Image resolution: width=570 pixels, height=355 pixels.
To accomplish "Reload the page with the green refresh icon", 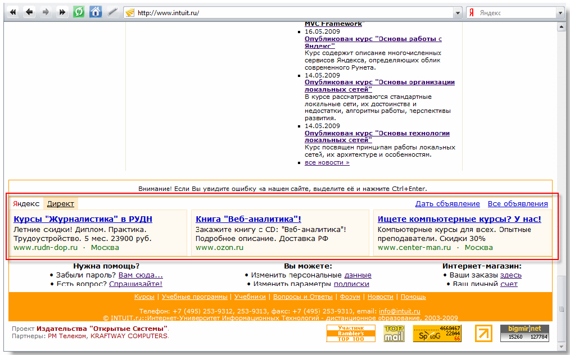I will click(x=79, y=12).
